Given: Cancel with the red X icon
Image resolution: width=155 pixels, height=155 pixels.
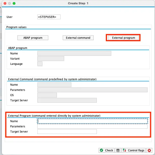Looking at the screenshot, I should click(149, 150).
